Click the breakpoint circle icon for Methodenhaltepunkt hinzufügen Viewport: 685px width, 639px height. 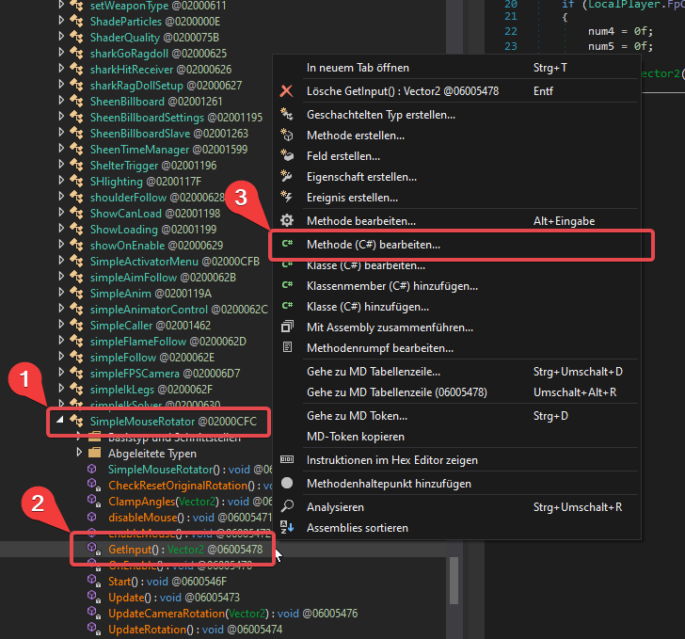pos(287,484)
